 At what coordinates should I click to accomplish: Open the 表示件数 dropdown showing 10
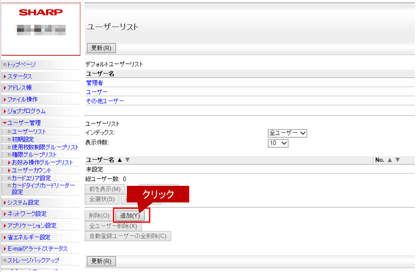pos(278,143)
